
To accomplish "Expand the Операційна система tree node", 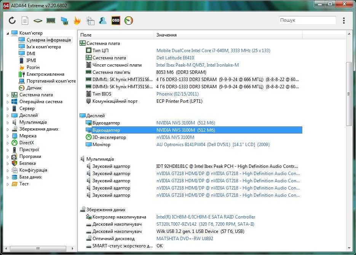I will [8, 102].
